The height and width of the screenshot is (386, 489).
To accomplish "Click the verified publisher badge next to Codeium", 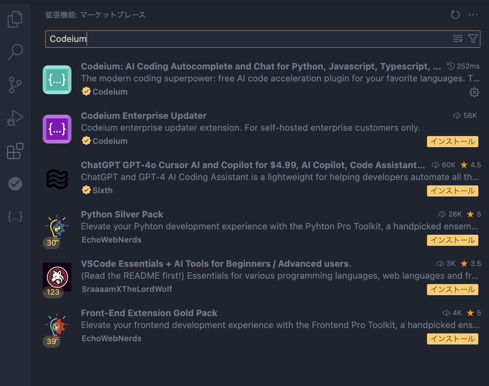I will pos(86,91).
